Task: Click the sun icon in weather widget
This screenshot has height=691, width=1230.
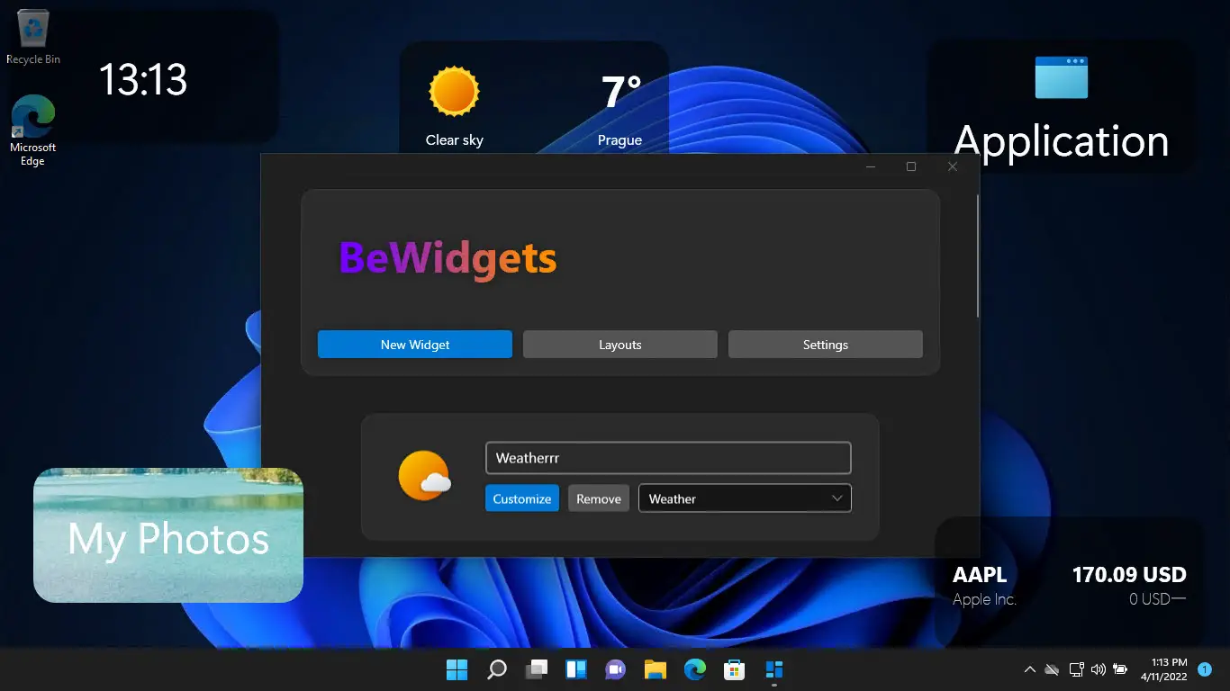Action: 454,92
